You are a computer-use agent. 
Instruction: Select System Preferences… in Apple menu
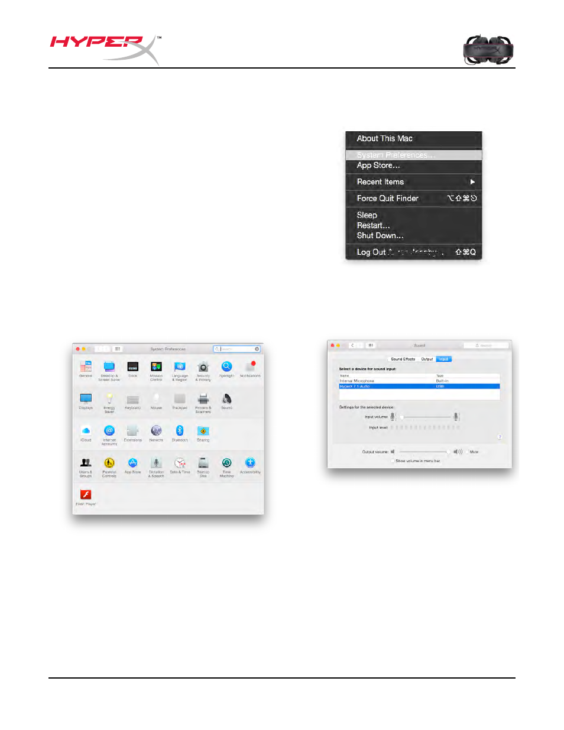tap(414, 155)
